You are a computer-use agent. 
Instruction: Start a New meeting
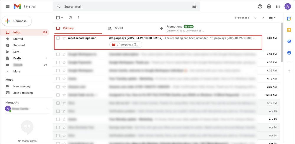pos(22,86)
